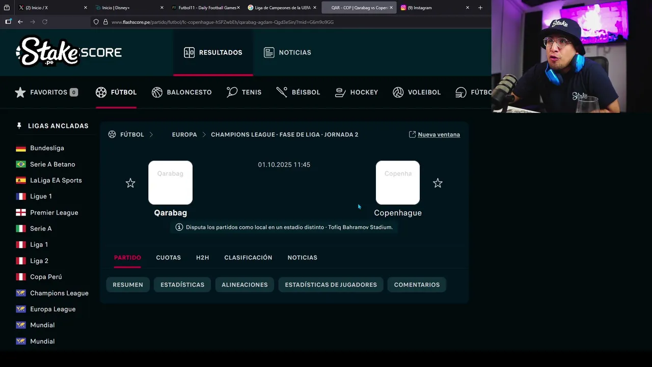Click the Germany flag icon beside Bundesliga
The width and height of the screenshot is (652, 367).
point(21,148)
